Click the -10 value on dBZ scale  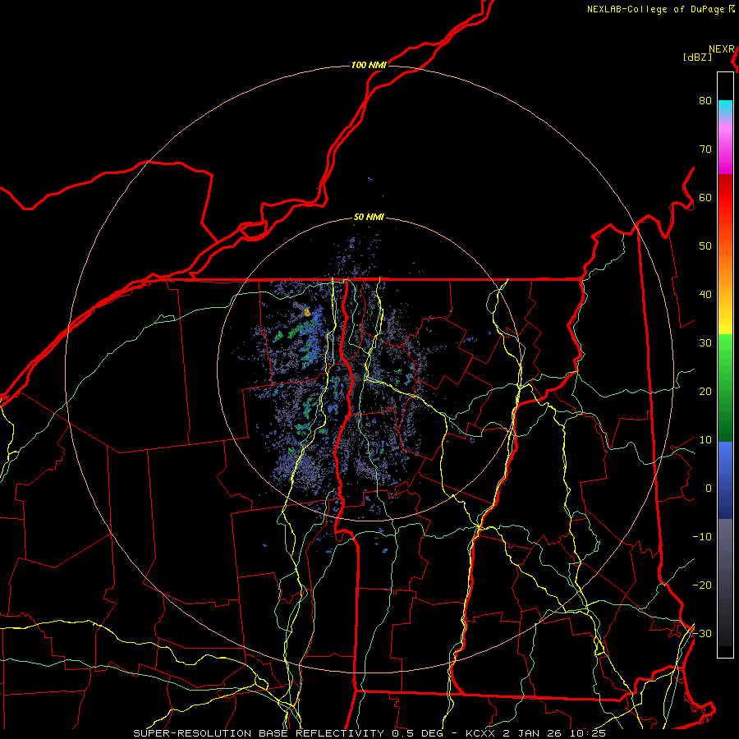(702, 537)
